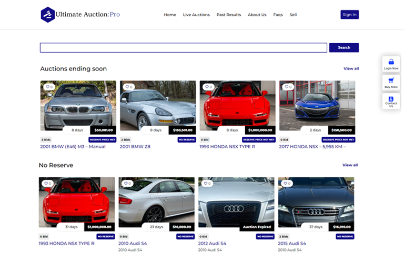Click the Login Now lock icon
The width and height of the screenshot is (404, 272).
click(x=391, y=62)
